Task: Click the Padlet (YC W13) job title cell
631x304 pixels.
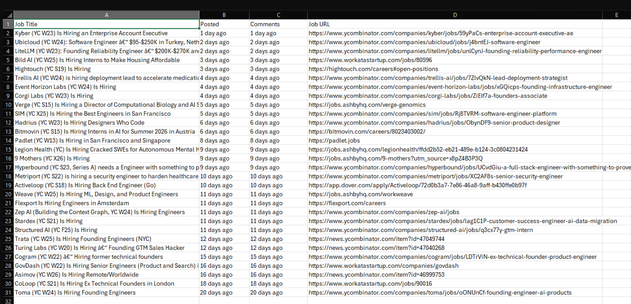Action: (x=107, y=140)
